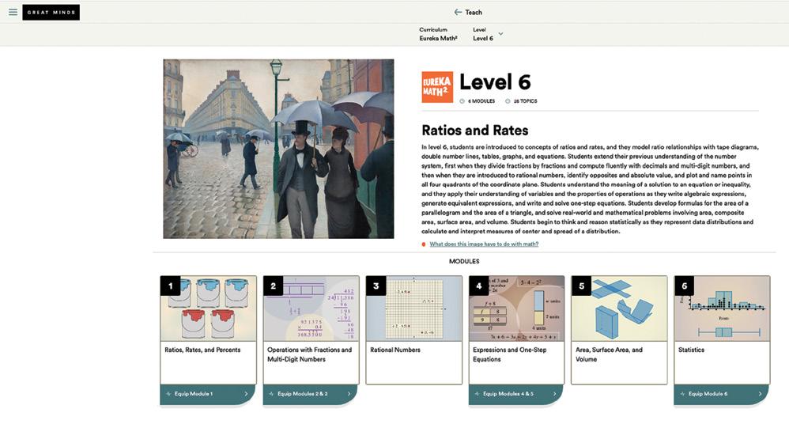Image resolution: width=789 pixels, height=424 pixels.
Task: Click the clock icon next to 28 Topics
Action: tap(508, 101)
